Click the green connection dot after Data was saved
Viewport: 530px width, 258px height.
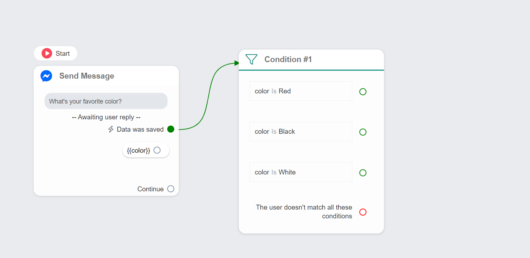point(171,129)
